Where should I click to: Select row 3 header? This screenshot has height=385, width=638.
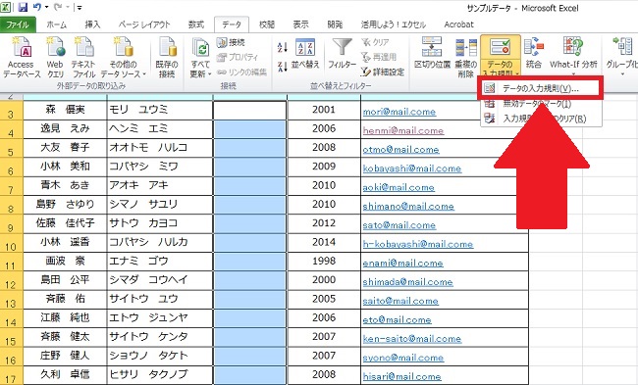click(x=12, y=111)
